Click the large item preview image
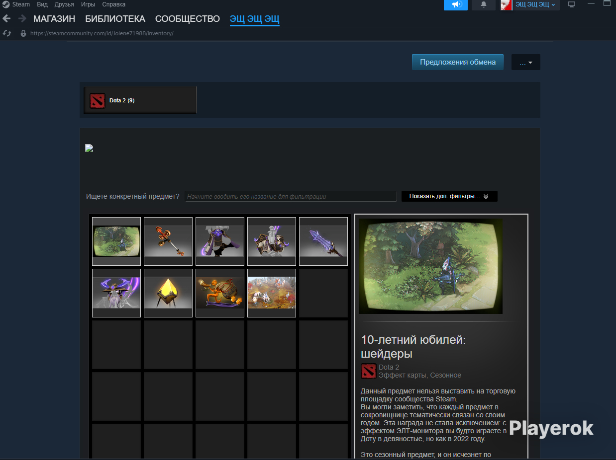616x460 pixels. click(x=431, y=266)
